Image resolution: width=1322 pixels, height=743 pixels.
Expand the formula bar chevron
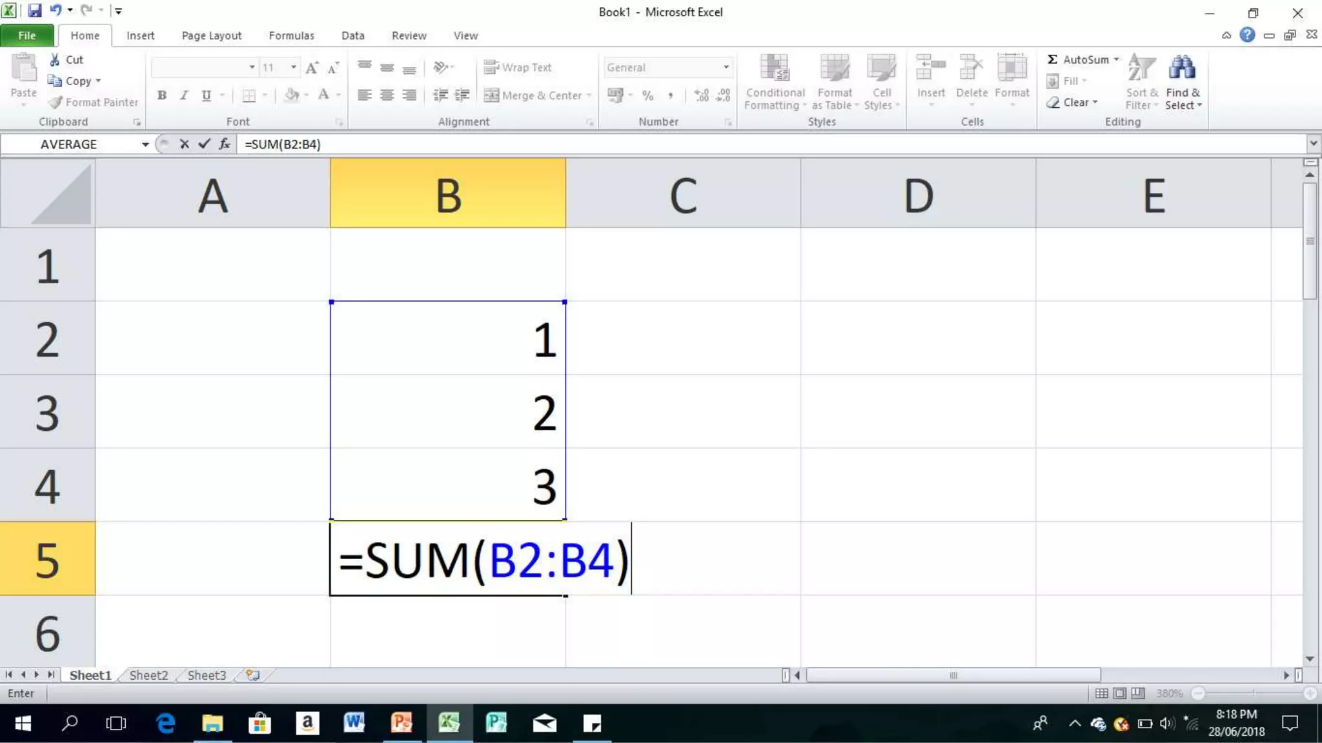(1313, 144)
